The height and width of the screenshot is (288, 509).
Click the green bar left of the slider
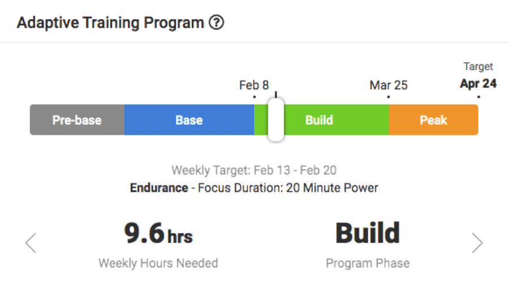coord(261,120)
